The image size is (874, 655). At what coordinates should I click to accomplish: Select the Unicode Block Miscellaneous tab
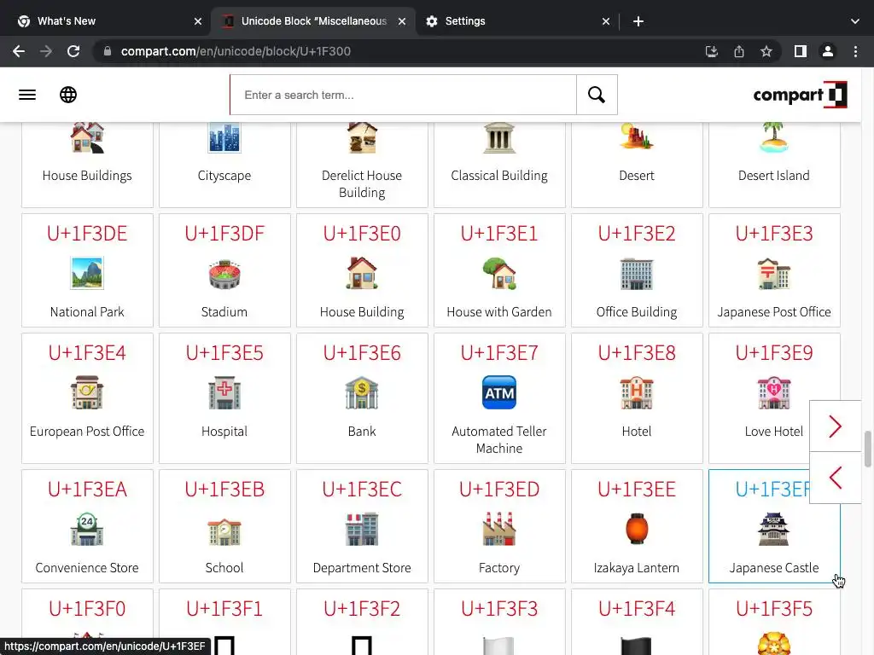click(x=314, y=21)
